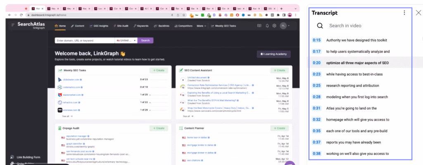Expand the More dropdown in navigation

pos(201,26)
